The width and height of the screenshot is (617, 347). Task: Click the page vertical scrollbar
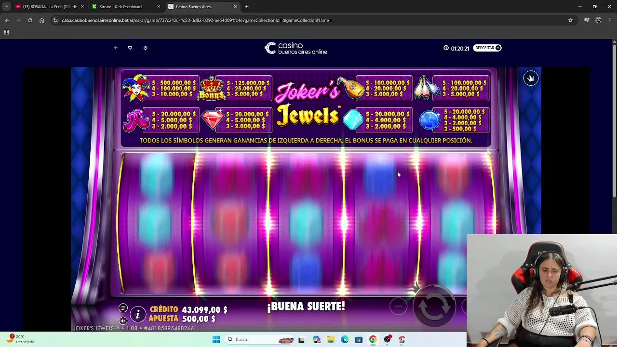pyautogui.click(x=614, y=120)
